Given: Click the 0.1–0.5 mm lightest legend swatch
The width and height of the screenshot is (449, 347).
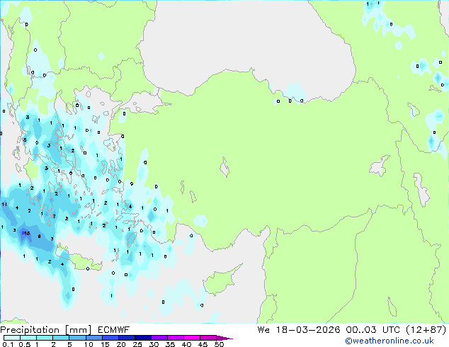Looking at the screenshot, I should pos(12,338).
